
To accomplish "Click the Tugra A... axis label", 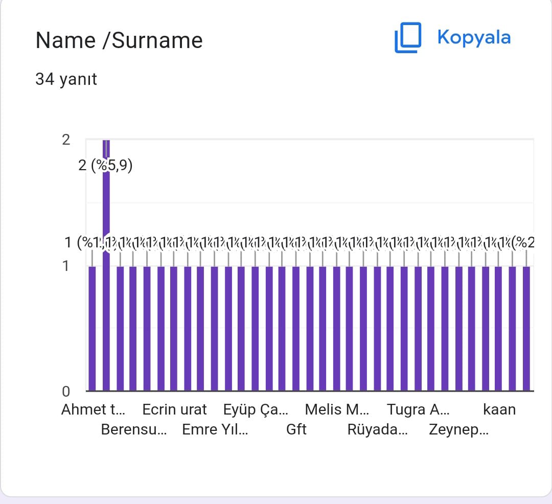I will pyautogui.click(x=418, y=409).
